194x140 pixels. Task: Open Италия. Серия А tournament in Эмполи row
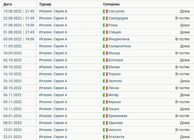click(x=53, y=81)
